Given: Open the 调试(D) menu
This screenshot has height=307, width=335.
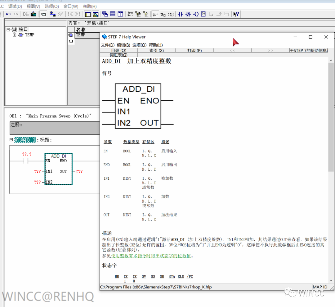Looking at the screenshot, I should tap(15, 7).
